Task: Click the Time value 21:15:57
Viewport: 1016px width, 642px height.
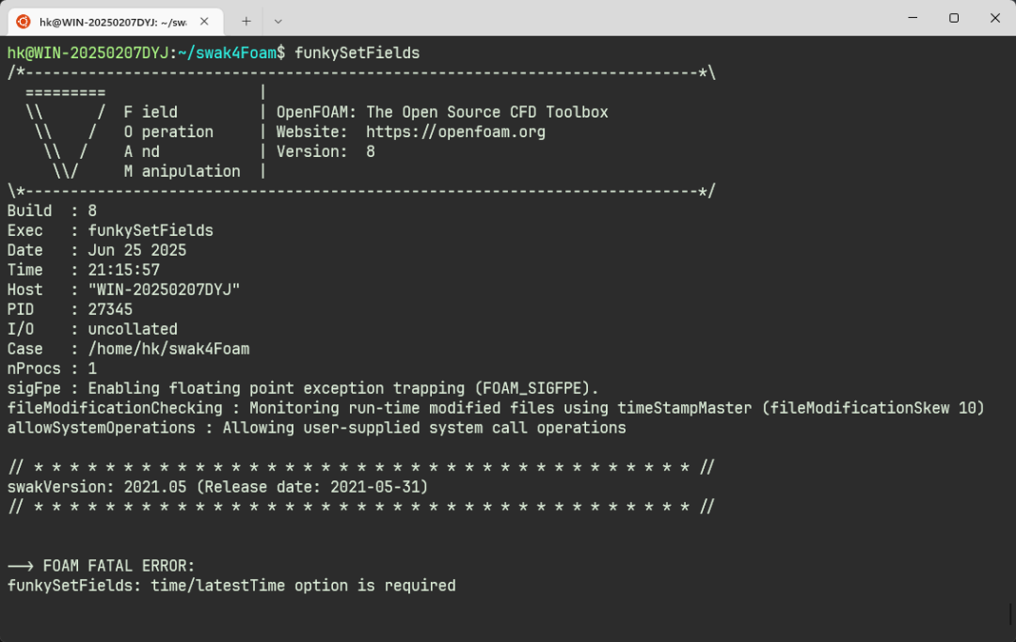Action: (x=123, y=270)
